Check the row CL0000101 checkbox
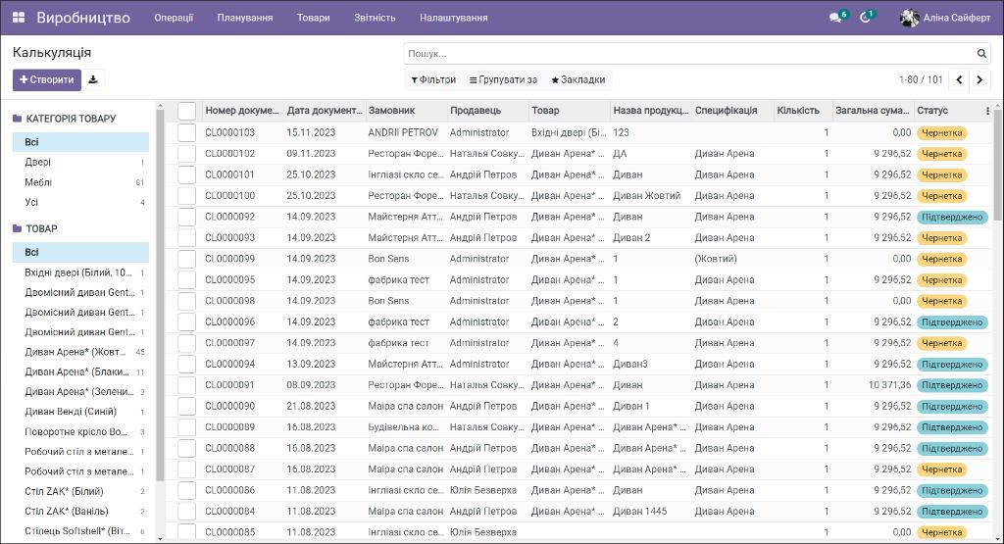This screenshot has height=544, width=1004. (187, 174)
